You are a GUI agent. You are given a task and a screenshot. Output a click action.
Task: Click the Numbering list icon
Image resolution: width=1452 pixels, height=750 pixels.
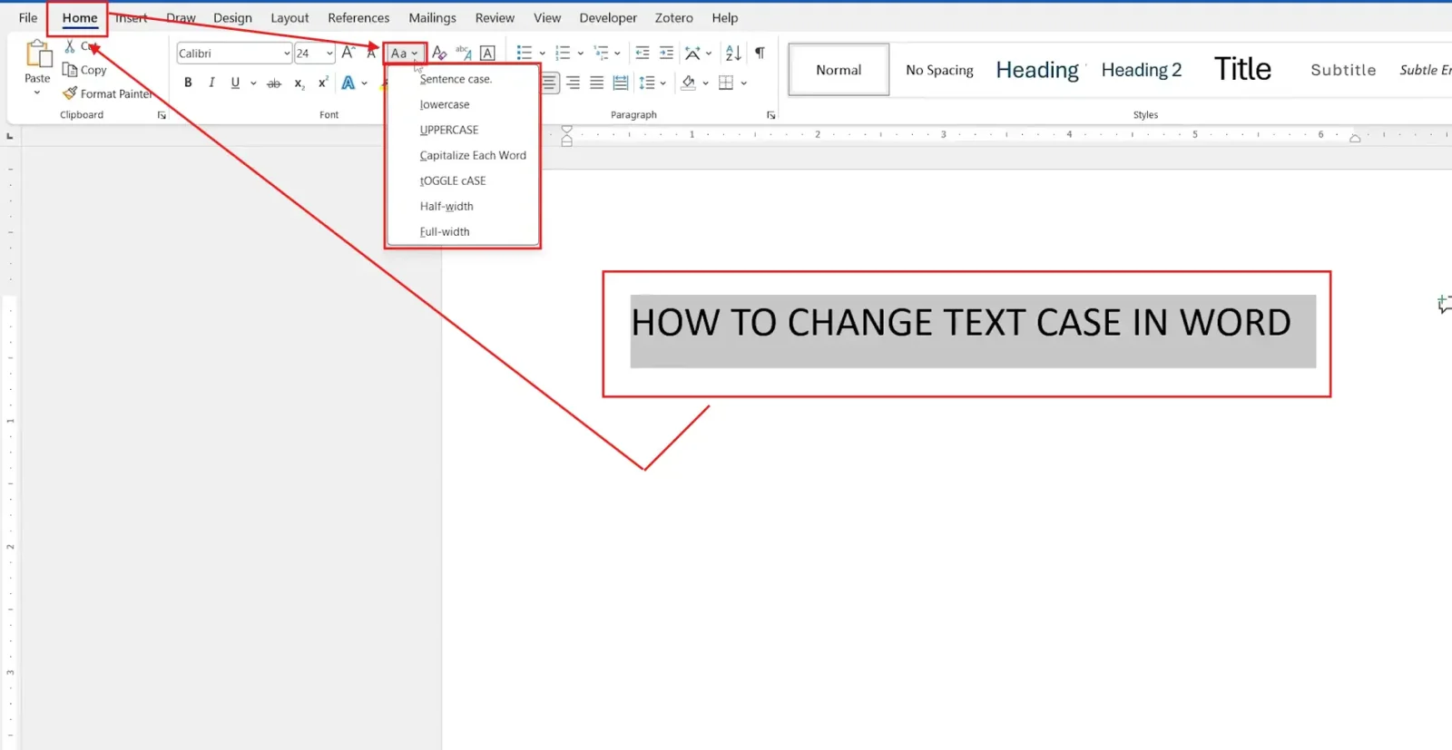562,54
